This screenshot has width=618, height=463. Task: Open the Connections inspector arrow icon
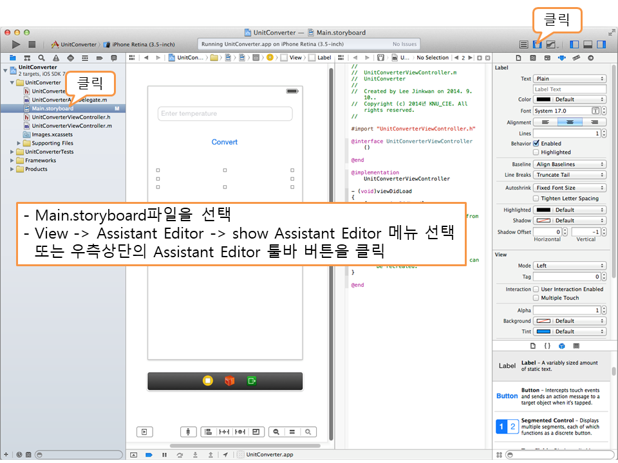pyautogui.click(x=590, y=58)
